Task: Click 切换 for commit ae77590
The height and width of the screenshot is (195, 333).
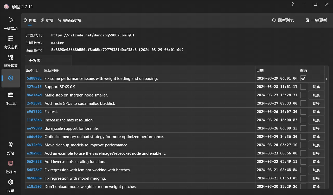Action: pos(316,128)
